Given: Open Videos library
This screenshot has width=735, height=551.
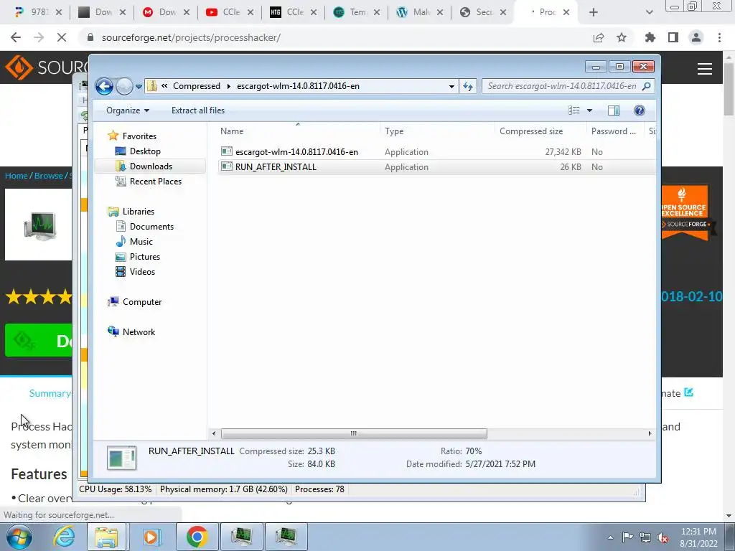Looking at the screenshot, I should pyautogui.click(x=142, y=272).
